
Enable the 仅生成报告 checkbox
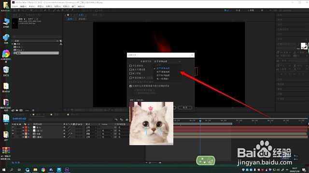tap(130, 66)
